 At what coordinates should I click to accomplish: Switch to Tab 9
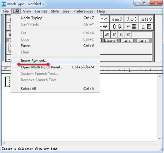click(143, 41)
